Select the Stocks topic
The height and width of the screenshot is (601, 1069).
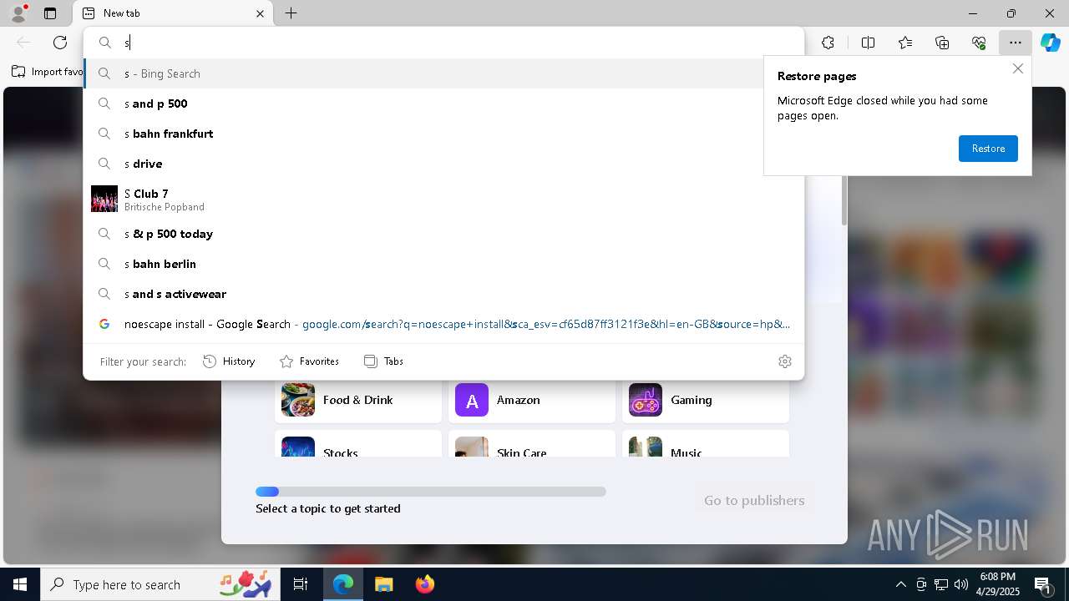click(x=358, y=443)
